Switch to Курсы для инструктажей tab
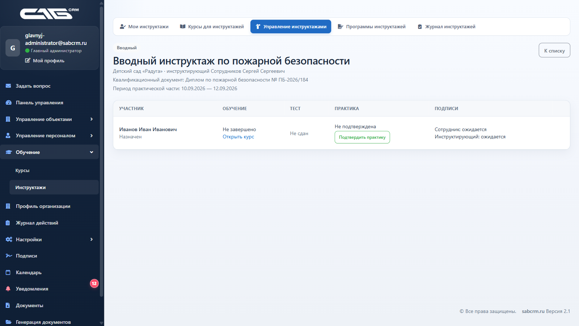 [212, 26]
